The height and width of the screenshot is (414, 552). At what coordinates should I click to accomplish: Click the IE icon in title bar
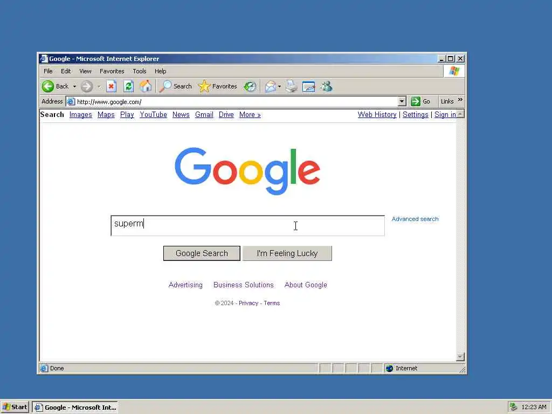44,58
